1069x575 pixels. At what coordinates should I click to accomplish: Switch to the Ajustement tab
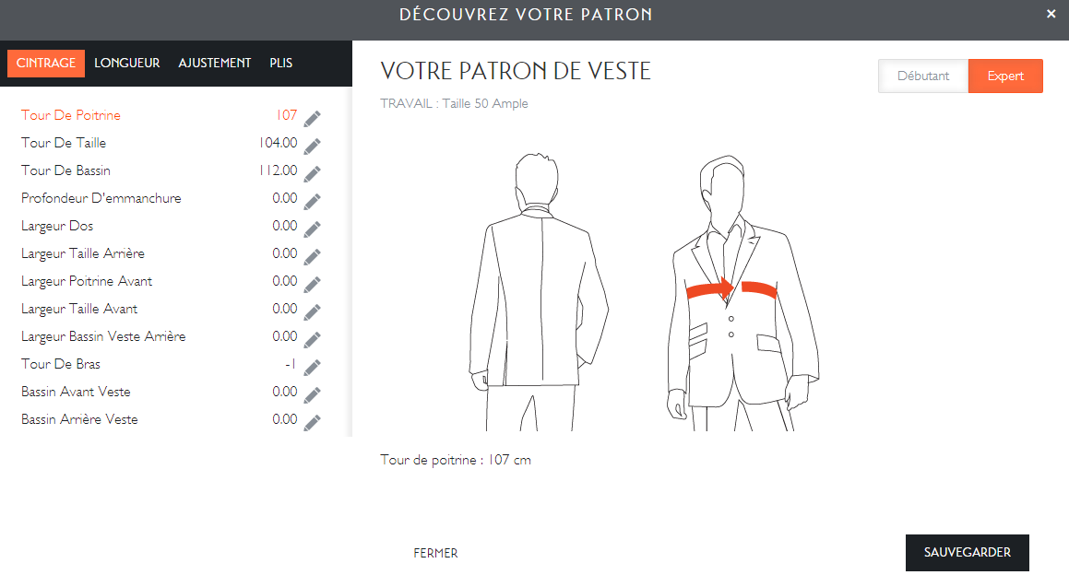214,64
